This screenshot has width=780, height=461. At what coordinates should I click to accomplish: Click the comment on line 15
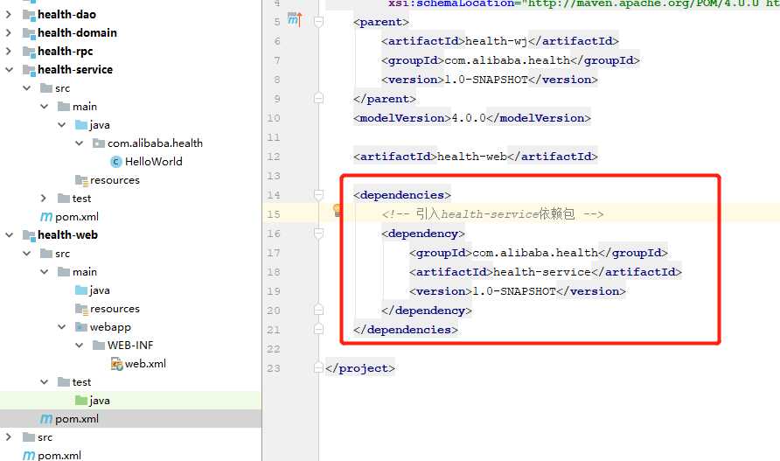coord(492,214)
